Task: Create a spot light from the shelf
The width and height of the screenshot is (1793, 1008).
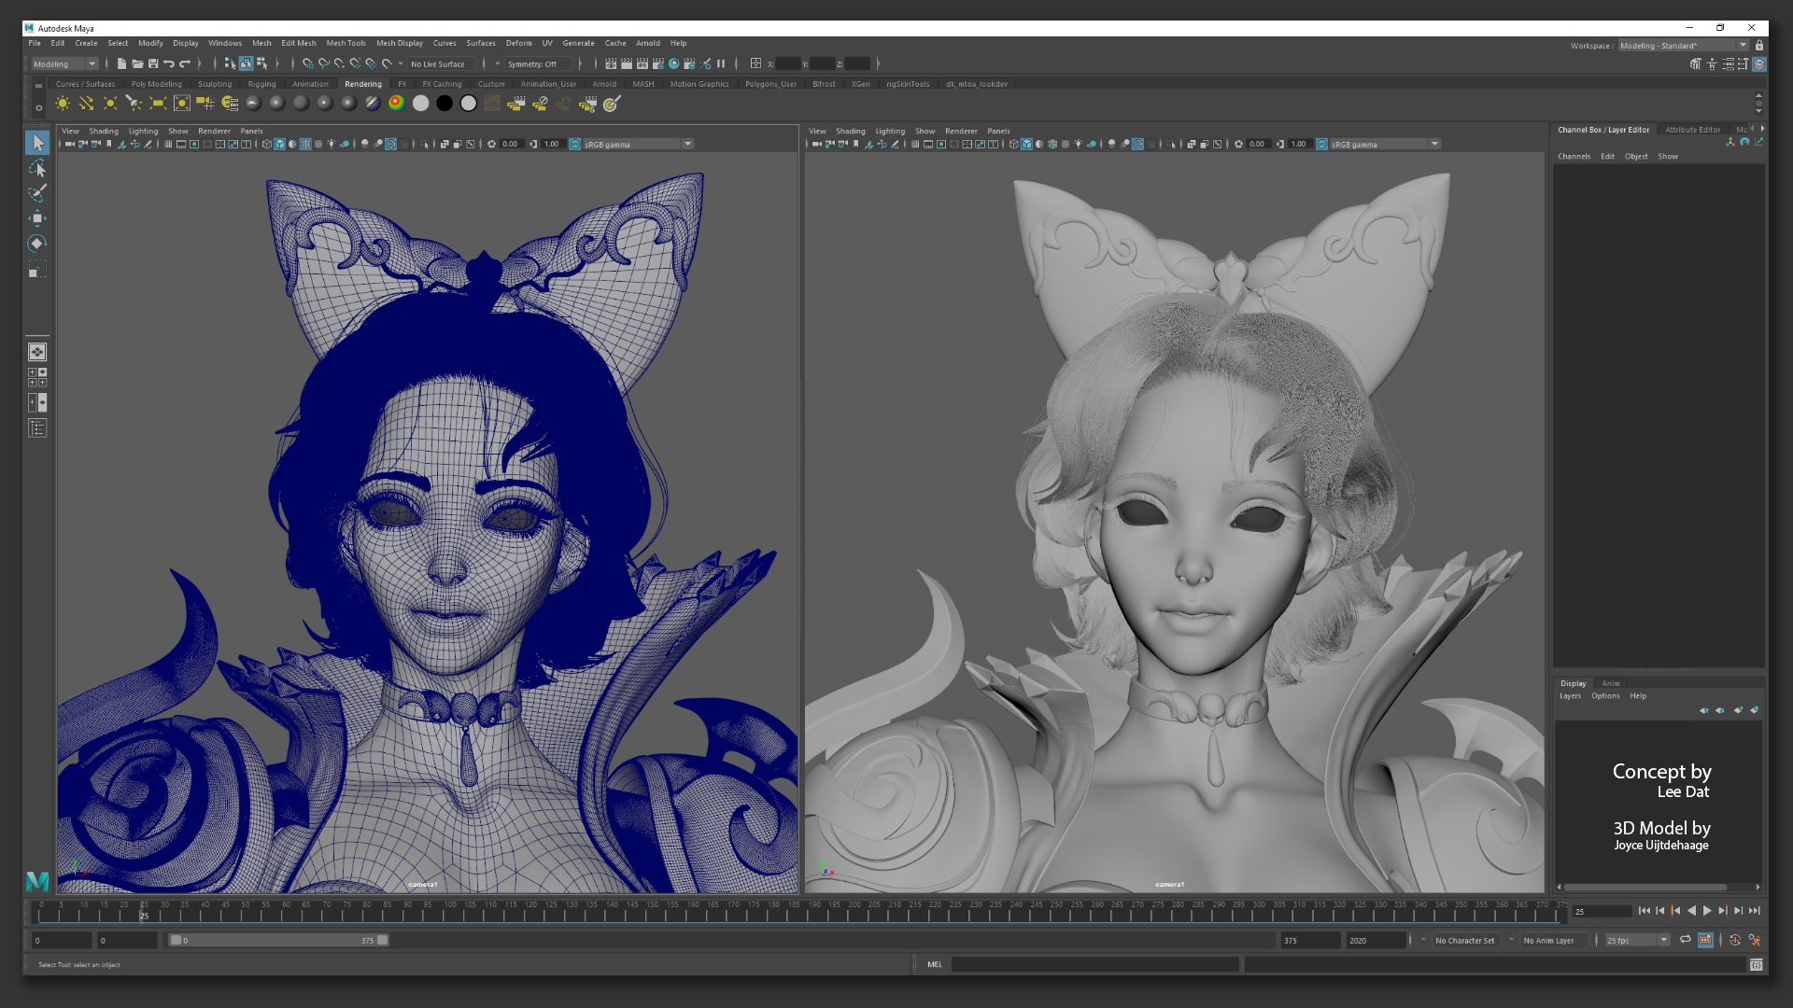Action: tap(134, 104)
